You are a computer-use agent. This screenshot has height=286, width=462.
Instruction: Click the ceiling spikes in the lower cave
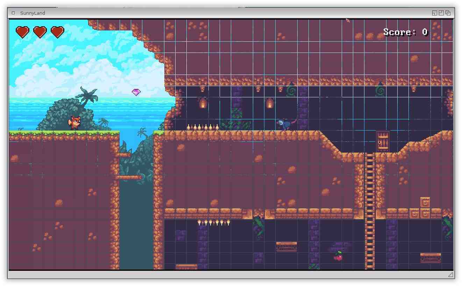pyautogui.click(x=214, y=222)
